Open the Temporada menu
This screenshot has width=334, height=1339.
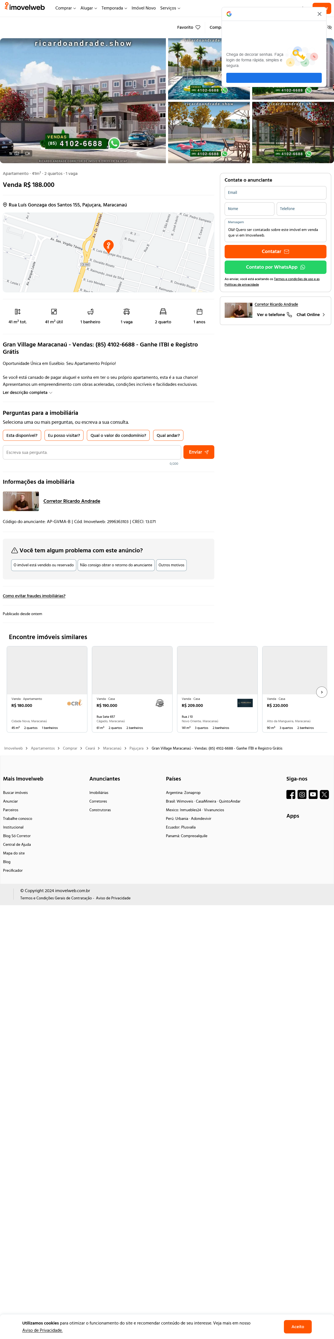pos(114,8)
